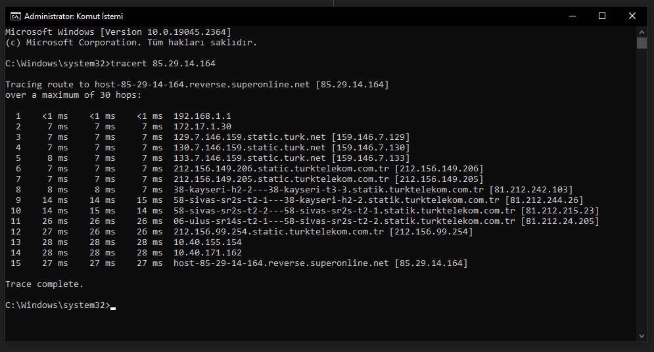This screenshot has height=352, width=654.
Task: Click the IP 81.212.242.103 on hop 8
Action: [530, 190]
